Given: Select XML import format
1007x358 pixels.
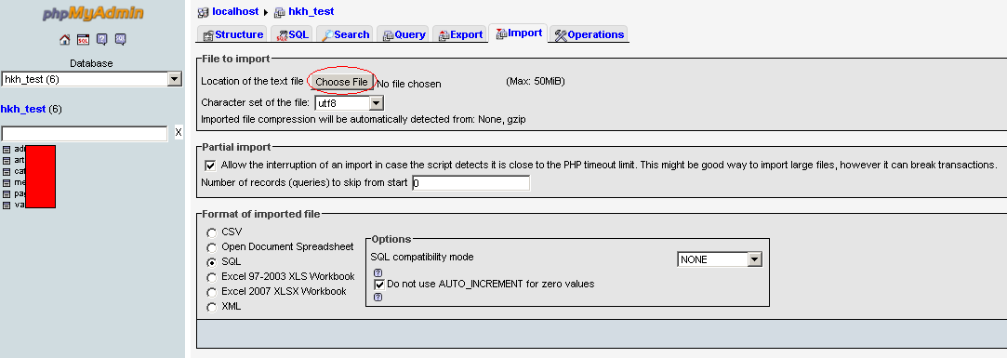Looking at the screenshot, I should (211, 308).
